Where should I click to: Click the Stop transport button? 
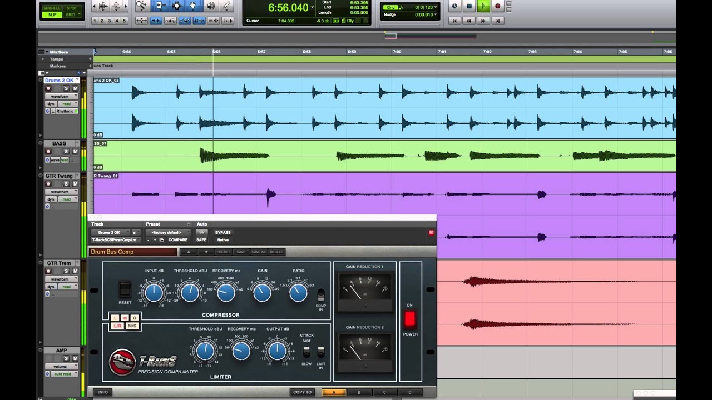[469, 6]
